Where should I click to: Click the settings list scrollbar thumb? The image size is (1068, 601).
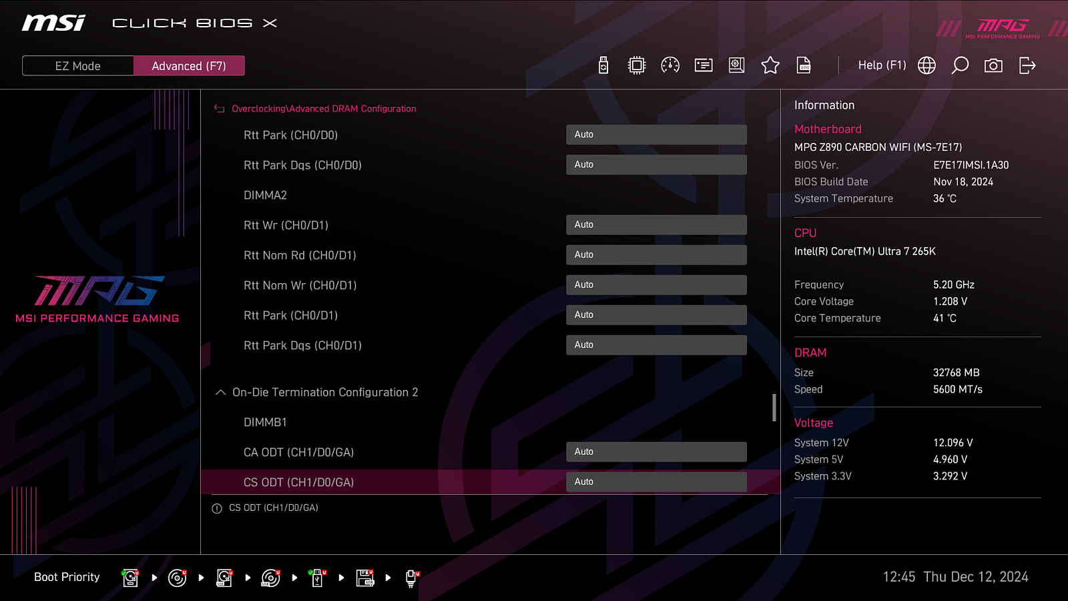click(x=774, y=407)
